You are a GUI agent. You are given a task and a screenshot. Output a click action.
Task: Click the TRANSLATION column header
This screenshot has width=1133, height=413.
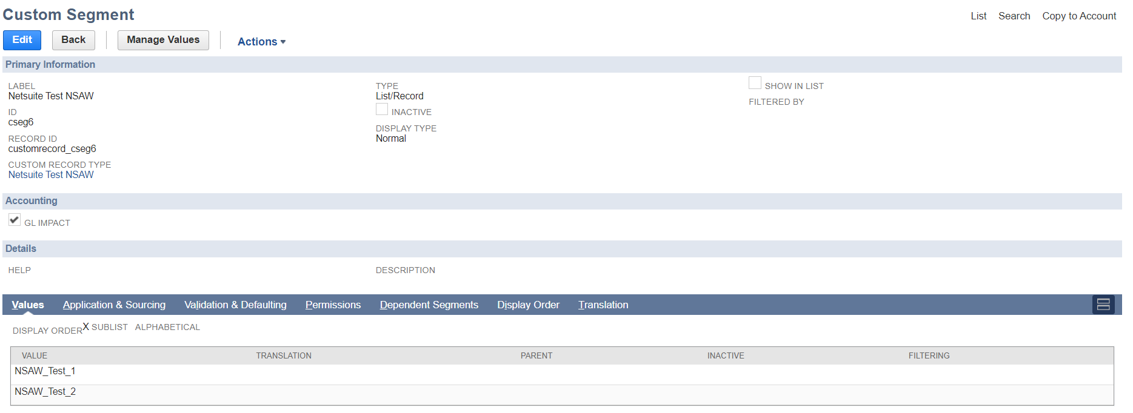tap(284, 355)
